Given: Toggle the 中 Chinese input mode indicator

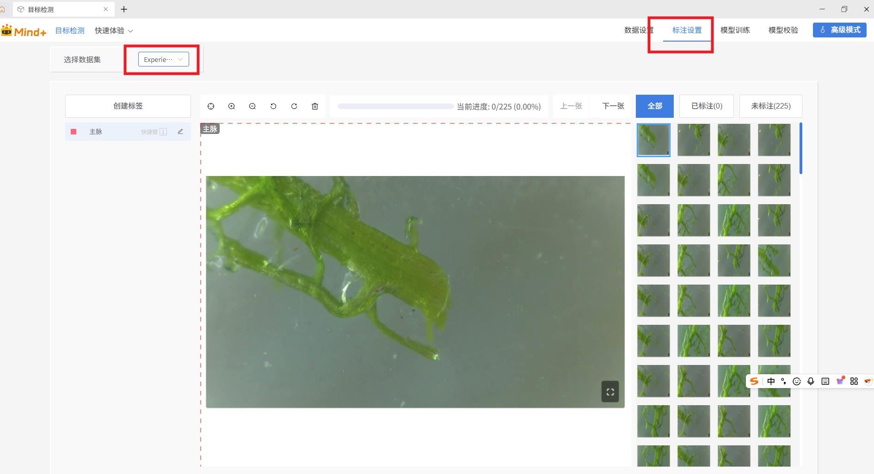Looking at the screenshot, I should [771, 381].
